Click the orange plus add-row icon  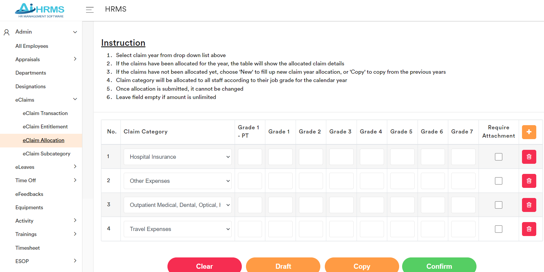point(529,132)
